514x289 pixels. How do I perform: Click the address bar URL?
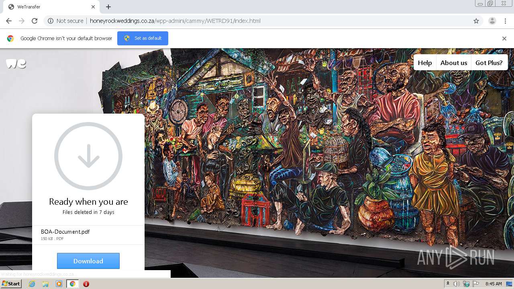(175, 21)
